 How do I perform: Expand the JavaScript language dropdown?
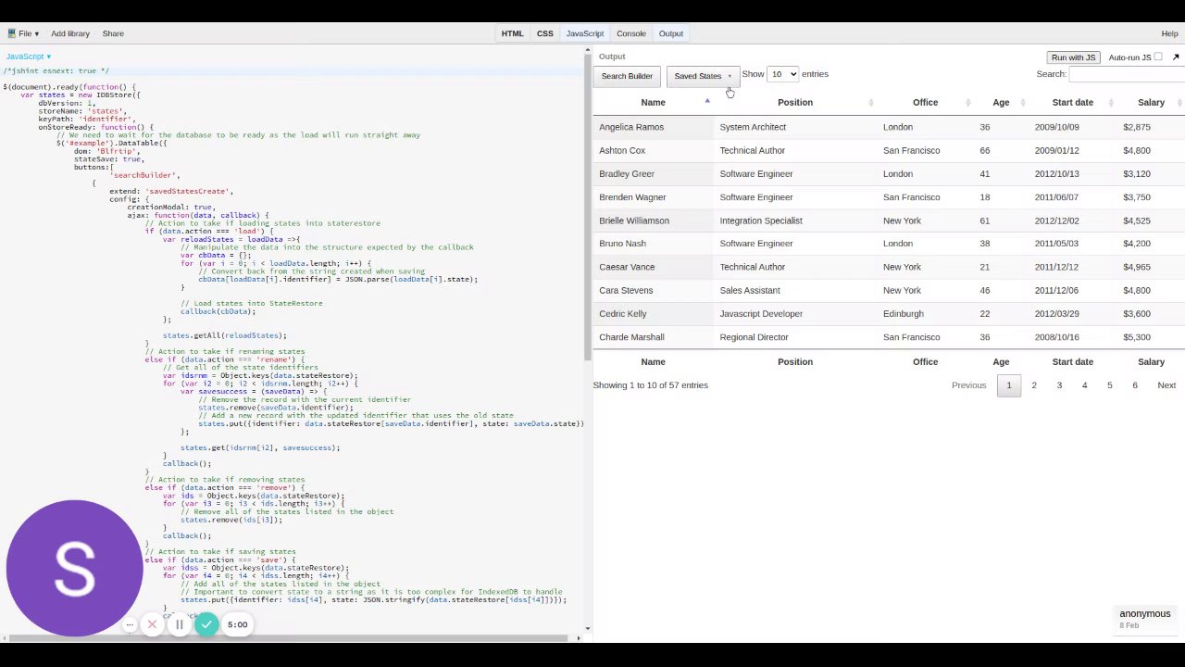pos(29,57)
